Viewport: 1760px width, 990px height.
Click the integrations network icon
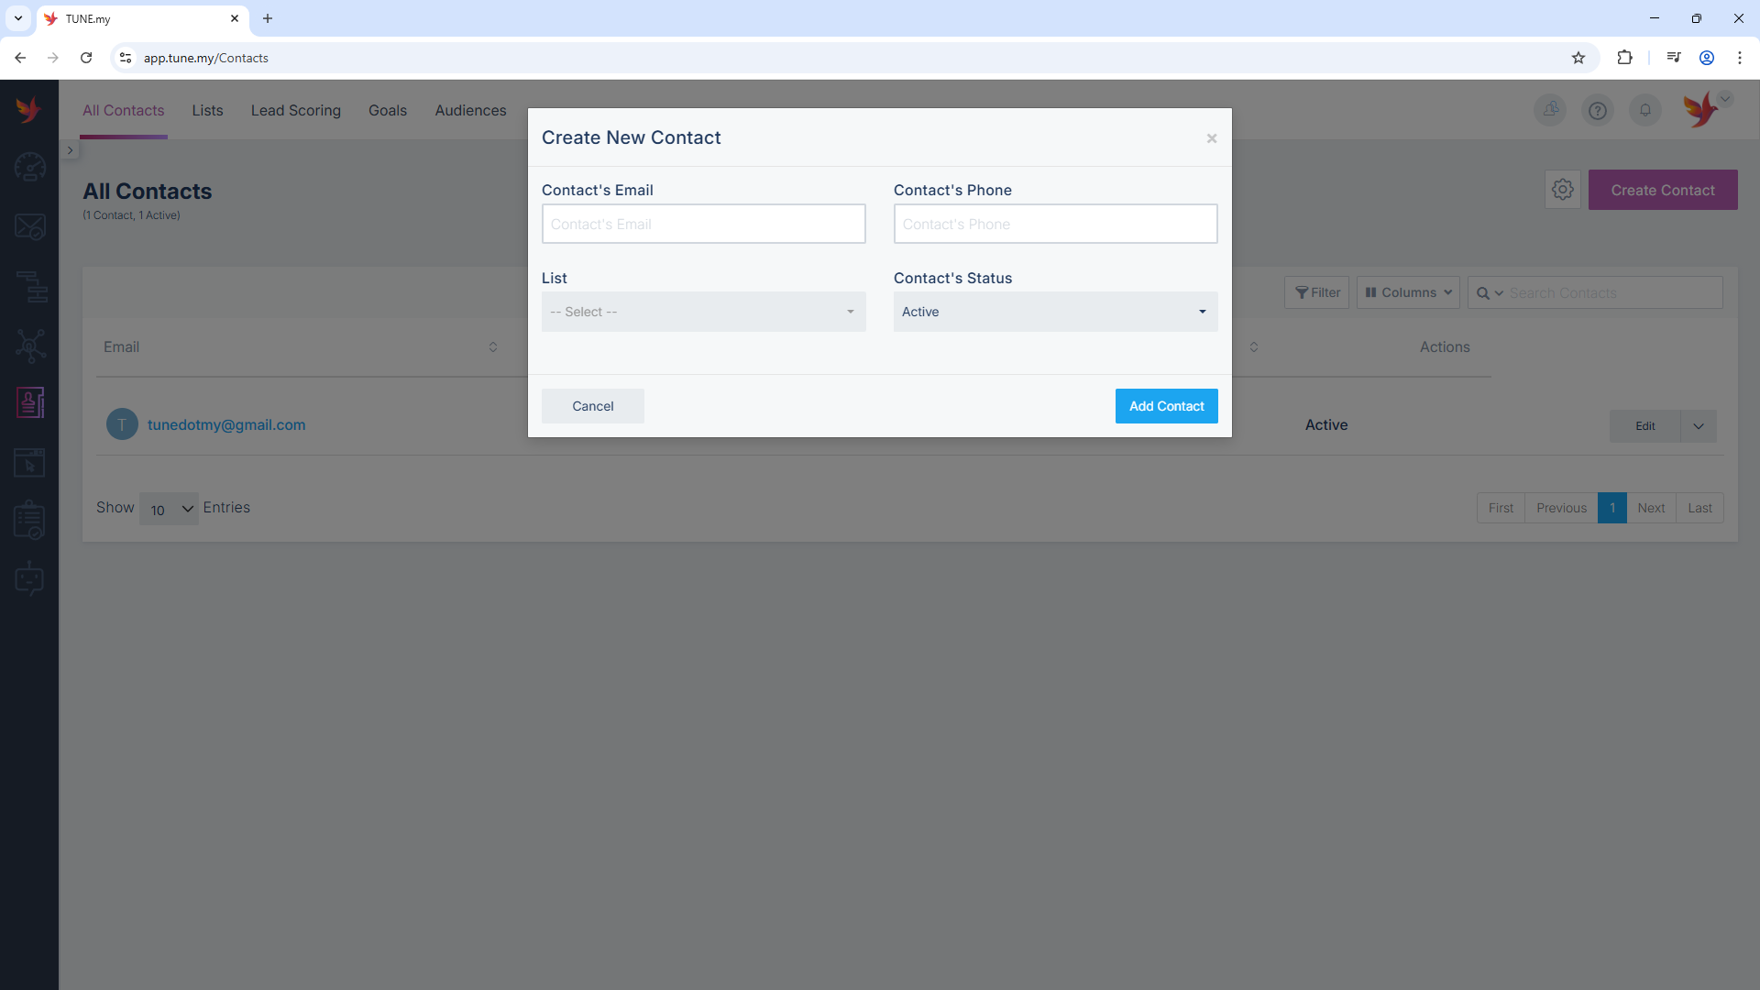click(29, 346)
